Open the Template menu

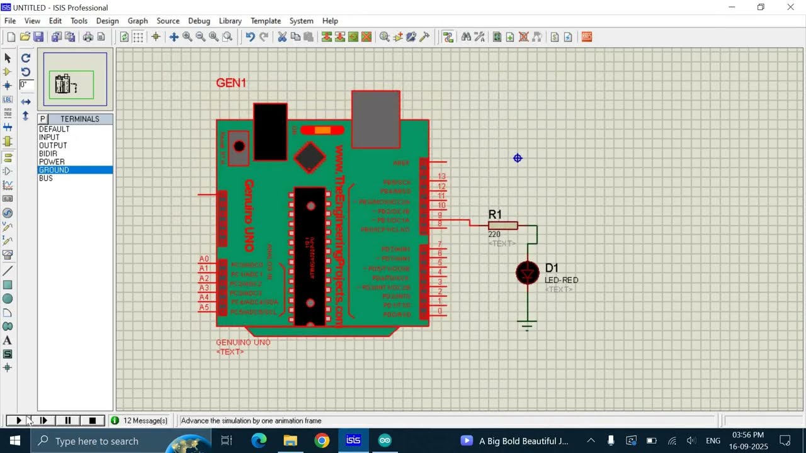(x=266, y=21)
